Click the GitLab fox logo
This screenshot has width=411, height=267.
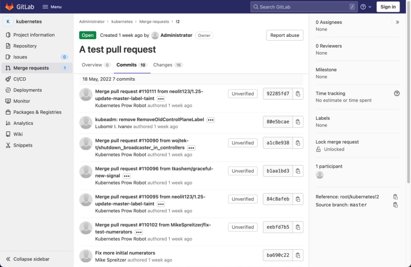[9, 7]
